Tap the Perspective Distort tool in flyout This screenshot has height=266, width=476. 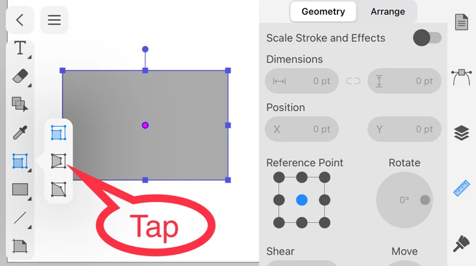(x=58, y=161)
